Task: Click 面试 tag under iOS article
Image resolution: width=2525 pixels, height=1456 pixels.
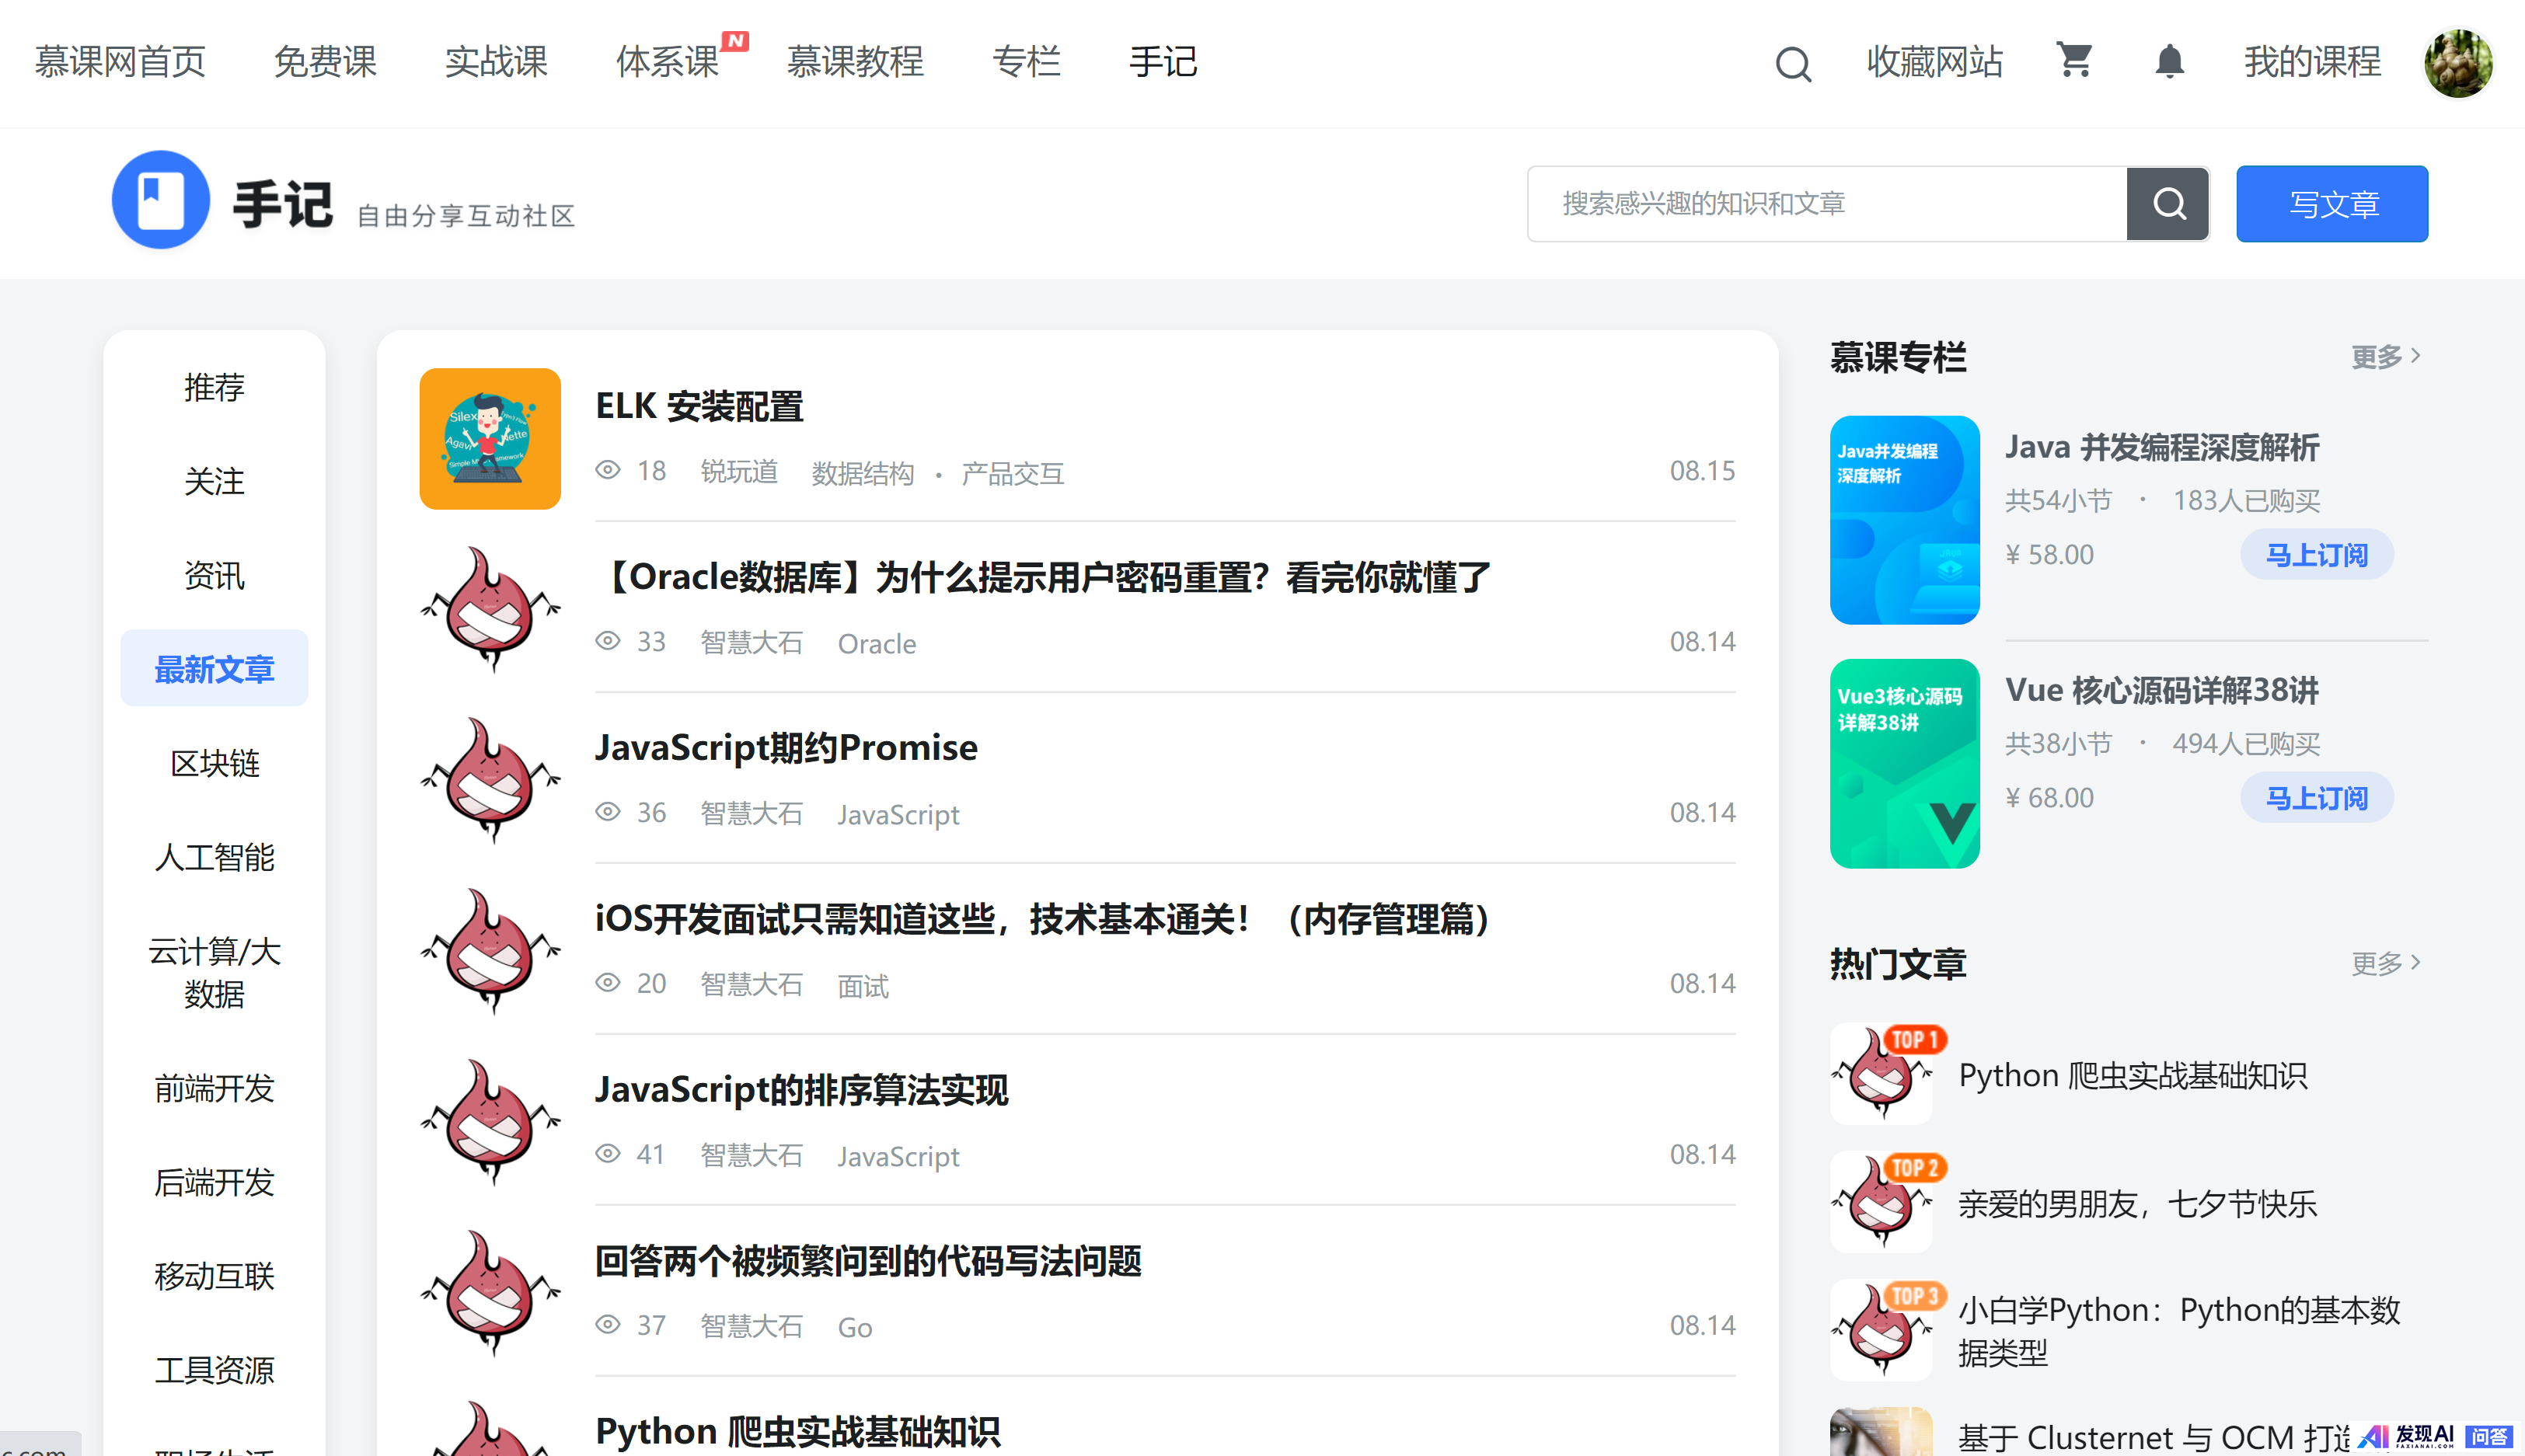Action: (863, 986)
